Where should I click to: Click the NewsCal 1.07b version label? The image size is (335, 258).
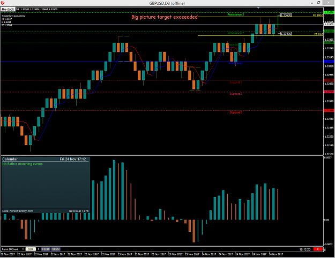point(79,211)
